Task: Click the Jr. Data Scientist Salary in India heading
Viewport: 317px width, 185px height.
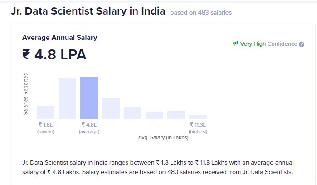Action: coord(88,11)
